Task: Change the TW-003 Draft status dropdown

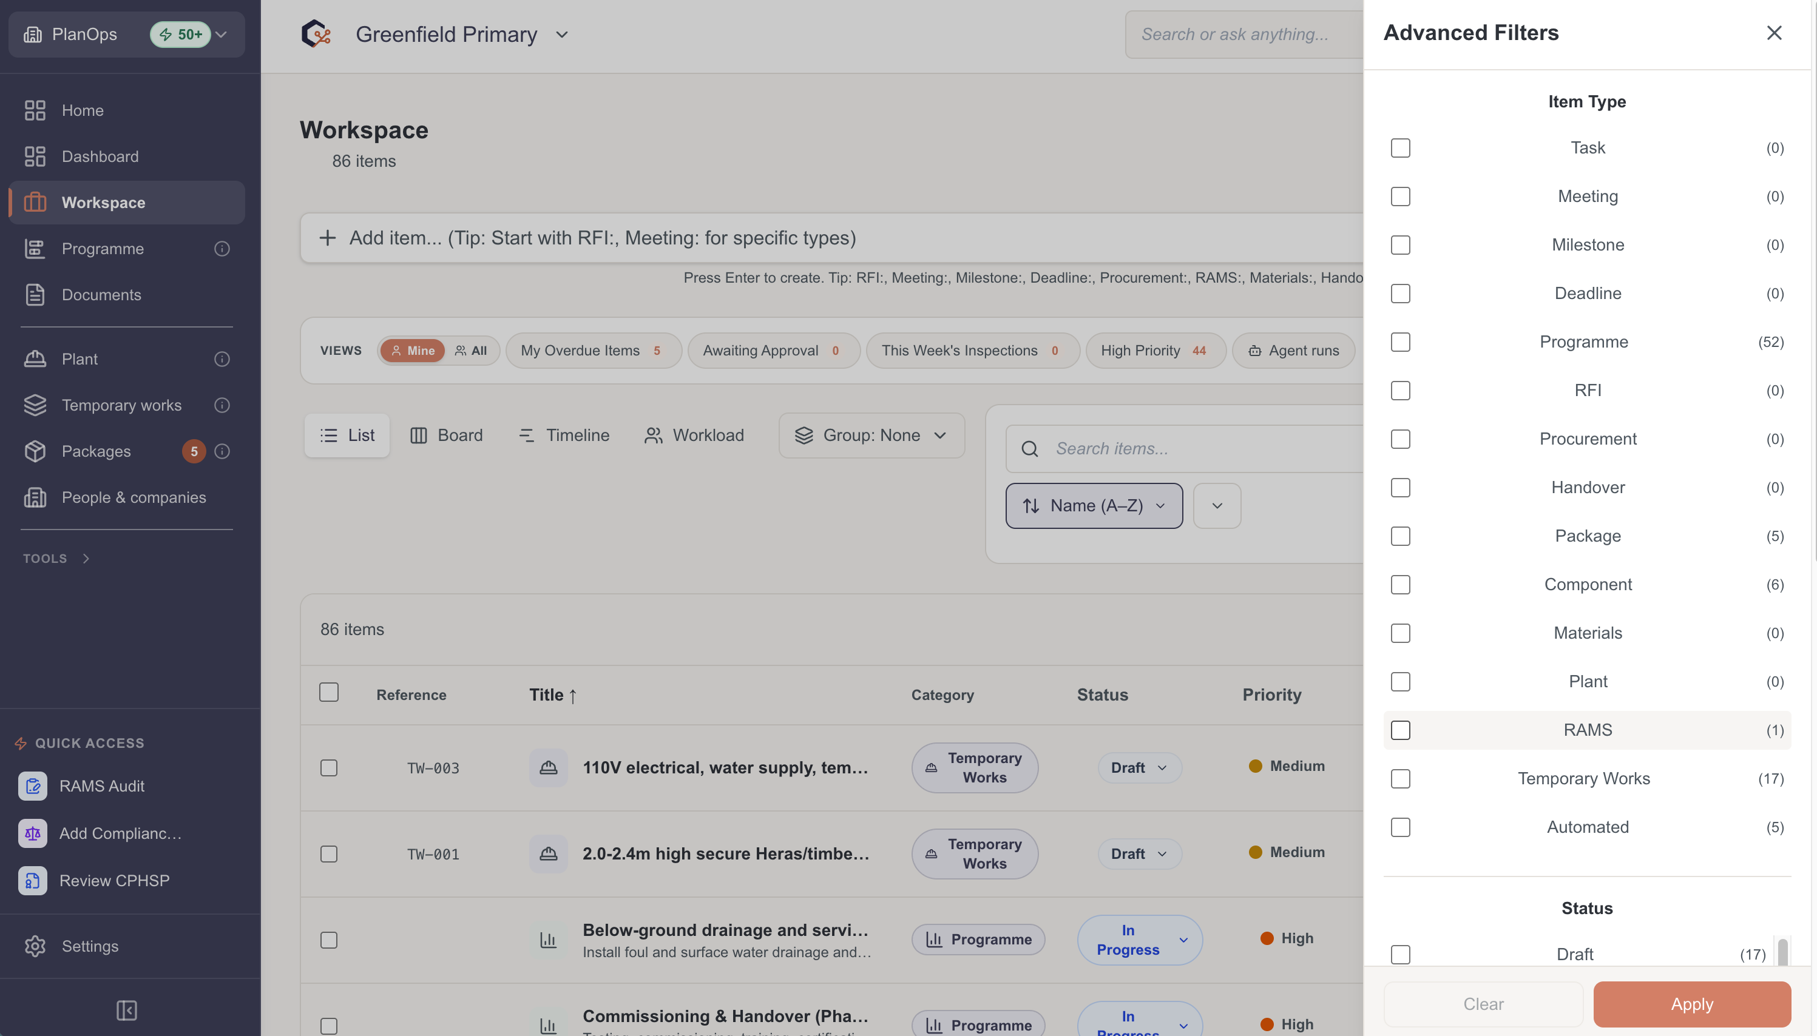Action: point(1140,768)
